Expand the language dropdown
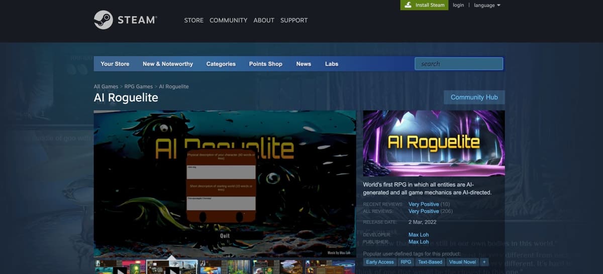 pos(487,5)
